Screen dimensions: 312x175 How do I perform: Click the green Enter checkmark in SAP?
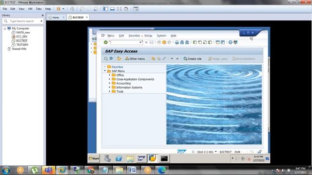tap(106, 42)
